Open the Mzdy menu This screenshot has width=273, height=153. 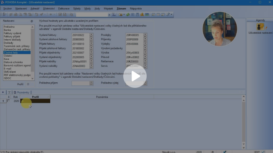click(x=87, y=9)
